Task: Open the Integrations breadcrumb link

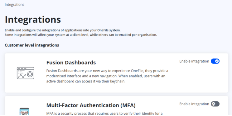Action: click(x=14, y=5)
